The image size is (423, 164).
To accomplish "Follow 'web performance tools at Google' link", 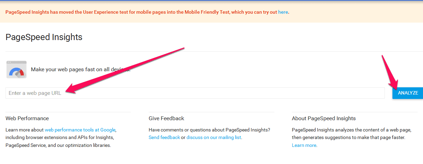I will point(80,130).
